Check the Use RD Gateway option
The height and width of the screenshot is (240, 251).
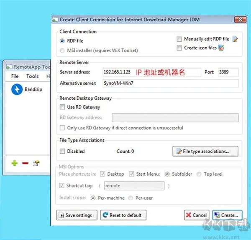pos(63,107)
